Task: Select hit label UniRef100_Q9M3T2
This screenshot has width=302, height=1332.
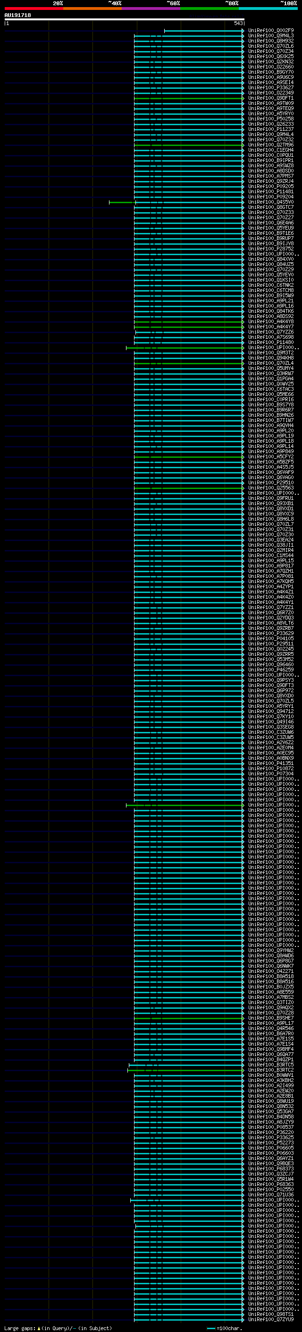Action: click(271, 352)
